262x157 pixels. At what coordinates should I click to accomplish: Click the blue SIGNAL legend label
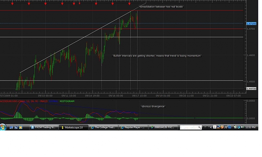pyautogui.click(x=54, y=101)
